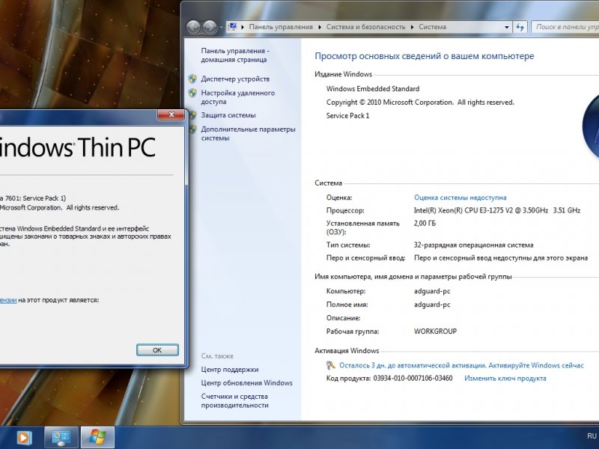Click the Просмотр основных сведений heading
The height and width of the screenshot is (449, 599).
coord(425,56)
